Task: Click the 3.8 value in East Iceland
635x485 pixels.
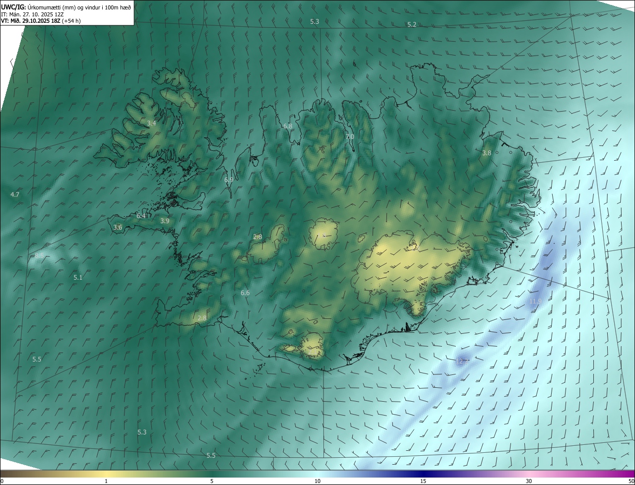Action: pos(487,153)
